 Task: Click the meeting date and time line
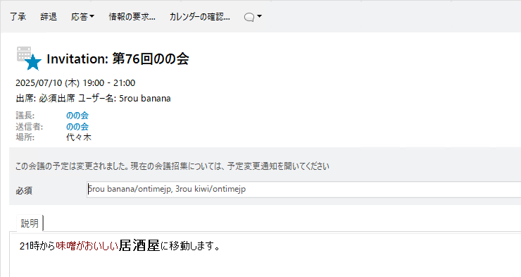(75, 82)
